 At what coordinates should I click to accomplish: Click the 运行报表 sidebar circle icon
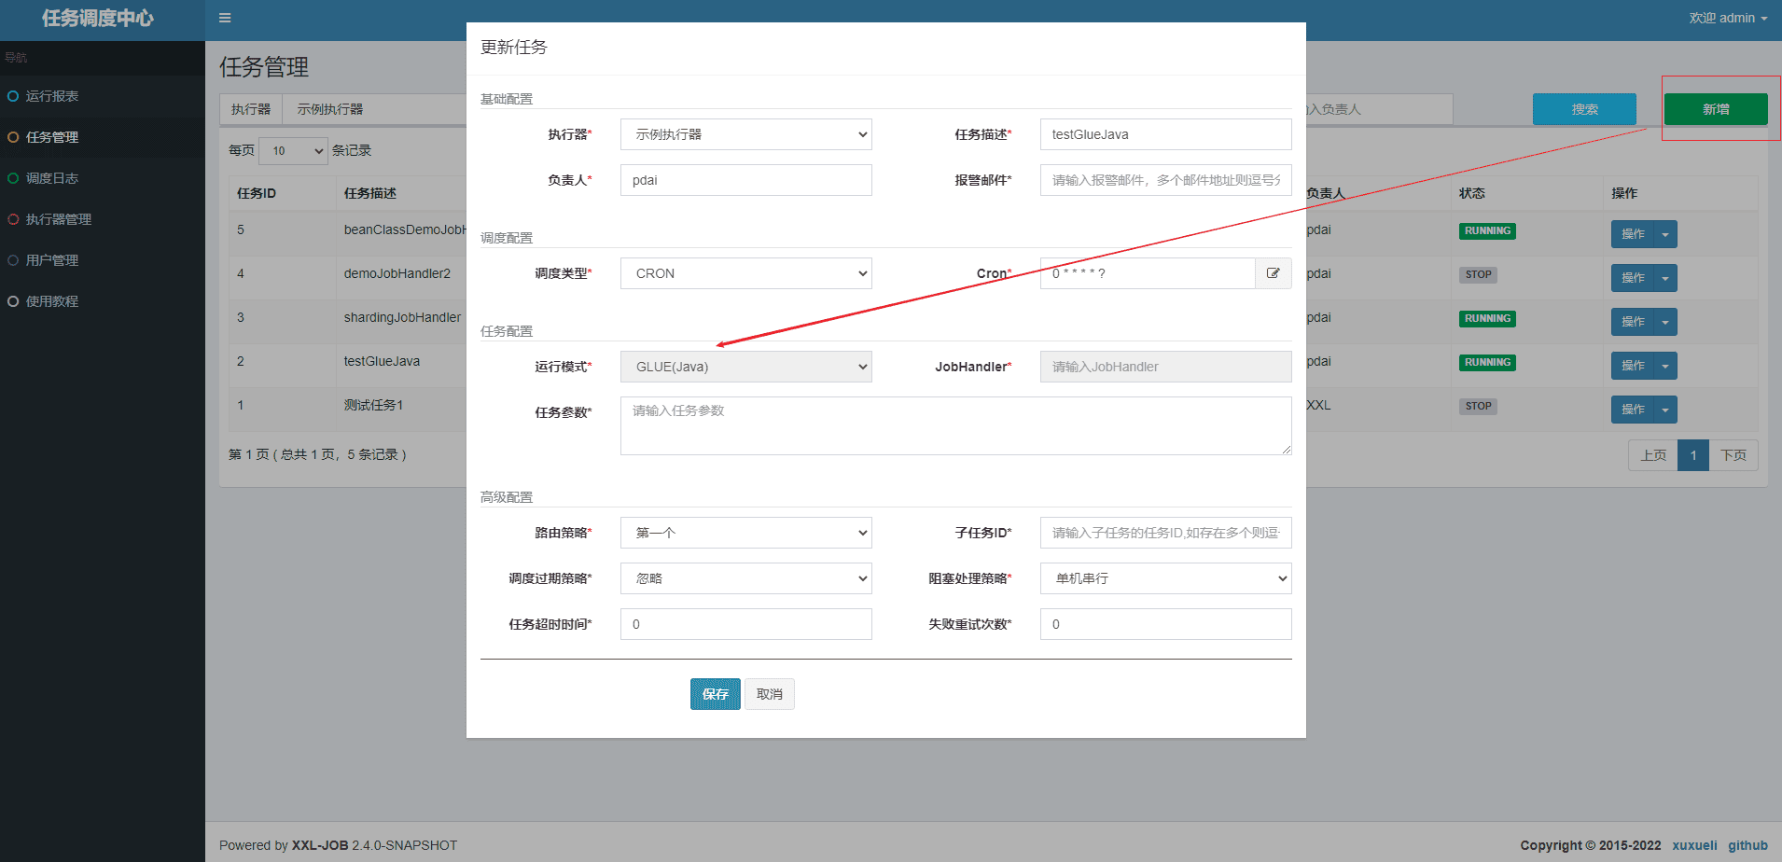pos(13,96)
